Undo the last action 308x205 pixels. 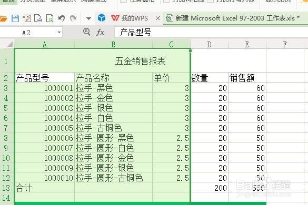[62, 18]
